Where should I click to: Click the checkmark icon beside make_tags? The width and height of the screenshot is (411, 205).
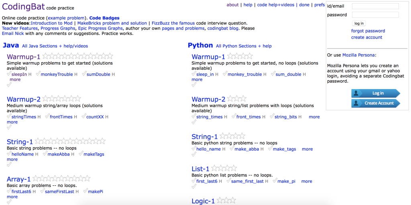(270, 149)
